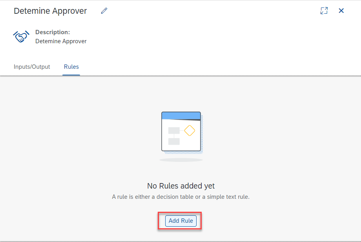Click the decision table or text rule hint

181,197
